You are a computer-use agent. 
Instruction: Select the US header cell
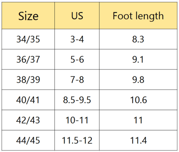(77, 16)
